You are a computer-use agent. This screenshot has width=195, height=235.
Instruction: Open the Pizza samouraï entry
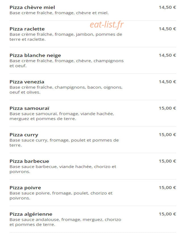click(29, 108)
